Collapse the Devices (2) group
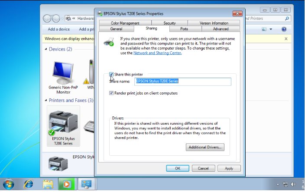 tap(46, 49)
